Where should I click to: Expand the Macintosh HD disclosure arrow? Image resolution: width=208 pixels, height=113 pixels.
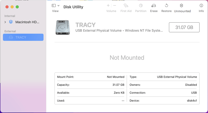pos(5,22)
